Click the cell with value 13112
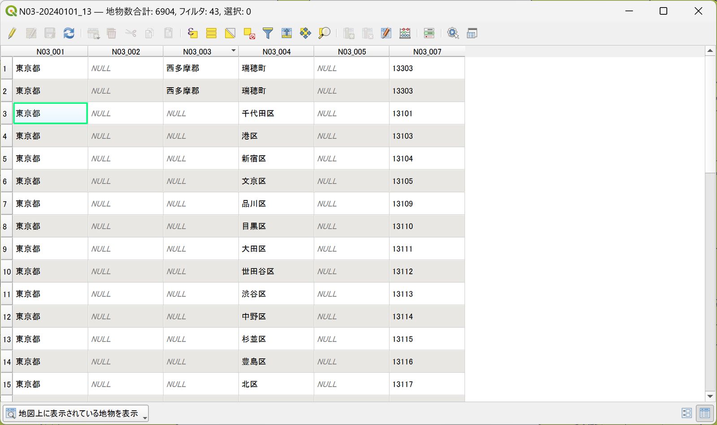717x425 pixels. coord(427,272)
